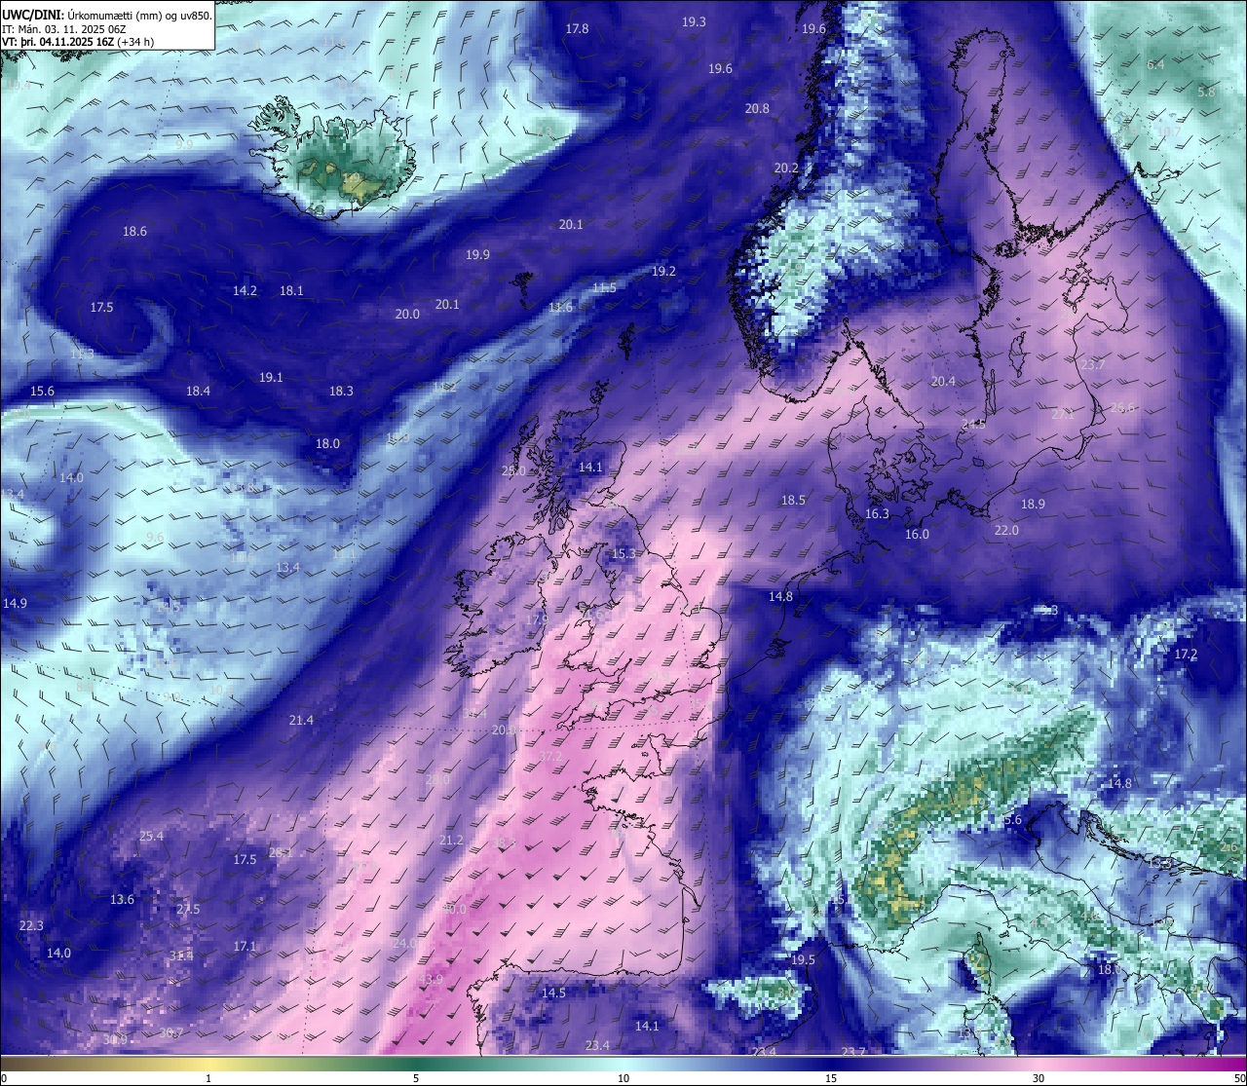The height and width of the screenshot is (1086, 1247).
Task: Click the 16.0 value on the map
Action: (x=917, y=535)
